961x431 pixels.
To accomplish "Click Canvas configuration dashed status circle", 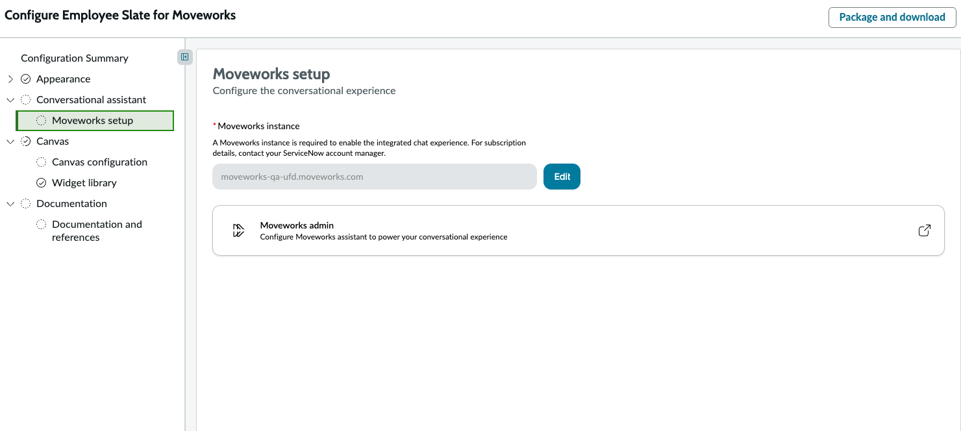I will [x=42, y=162].
